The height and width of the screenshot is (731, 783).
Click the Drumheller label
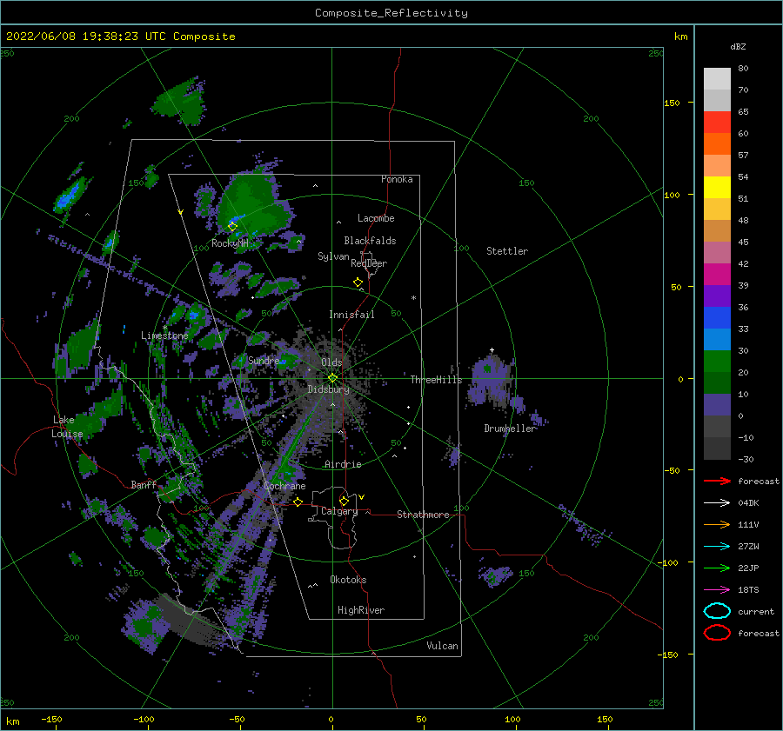[511, 429]
